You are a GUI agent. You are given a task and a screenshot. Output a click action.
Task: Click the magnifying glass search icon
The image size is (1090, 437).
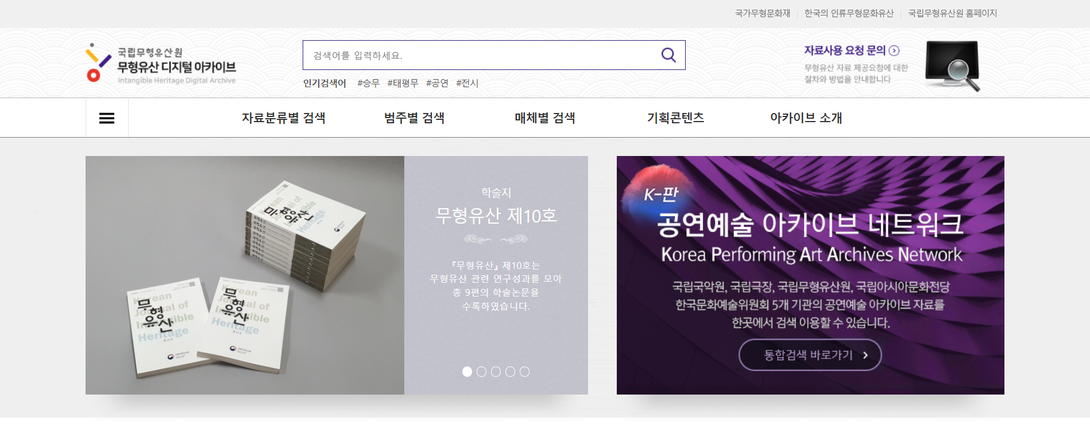coord(668,55)
